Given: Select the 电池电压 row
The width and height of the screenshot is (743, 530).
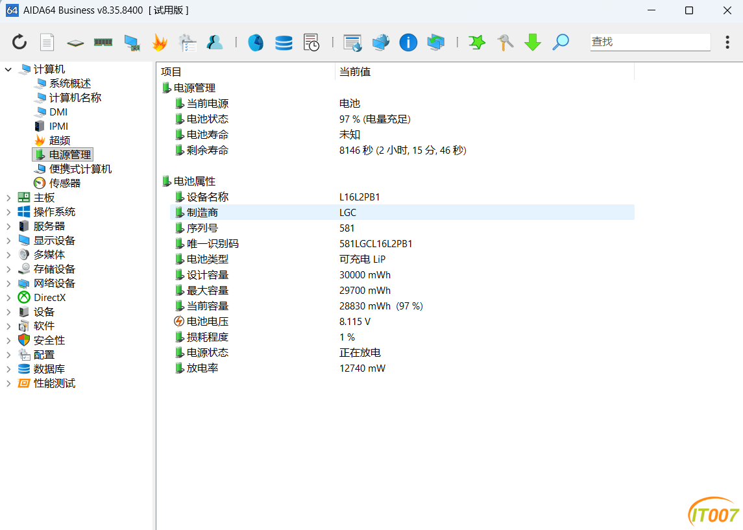Looking at the screenshot, I should [402, 321].
